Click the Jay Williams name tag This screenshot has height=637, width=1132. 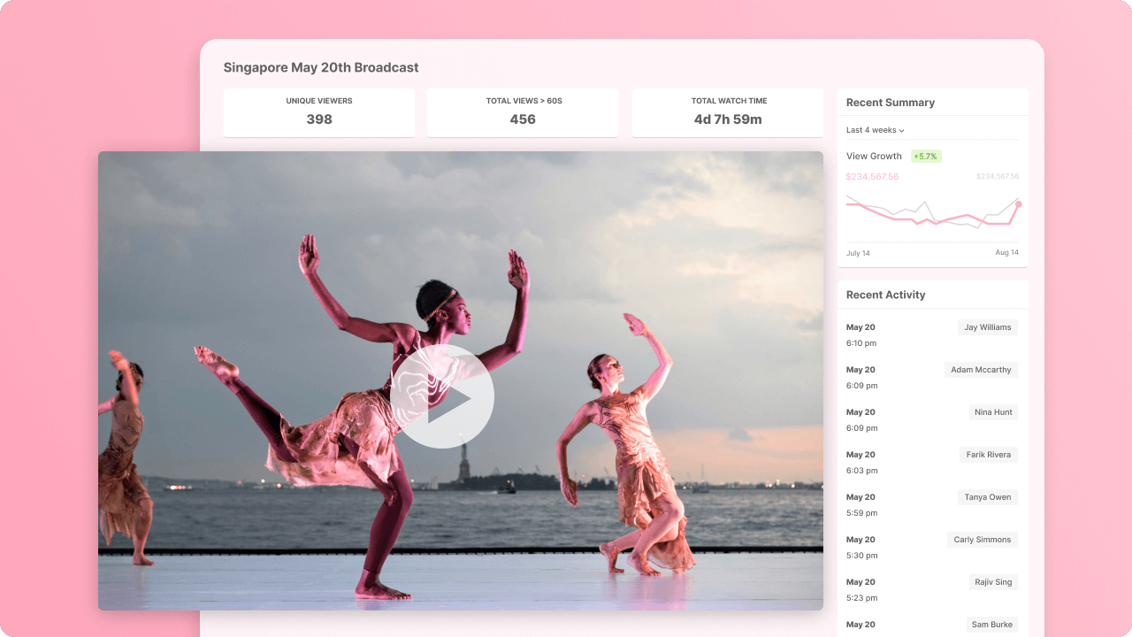(x=987, y=327)
